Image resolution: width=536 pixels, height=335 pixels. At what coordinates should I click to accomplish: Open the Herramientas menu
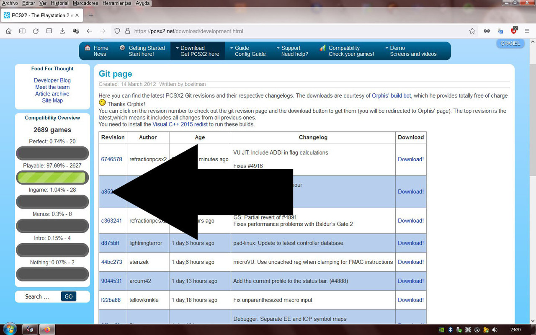click(x=117, y=3)
